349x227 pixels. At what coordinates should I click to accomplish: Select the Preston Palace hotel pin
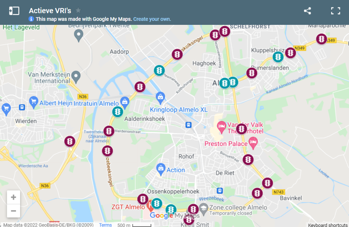(x=253, y=143)
